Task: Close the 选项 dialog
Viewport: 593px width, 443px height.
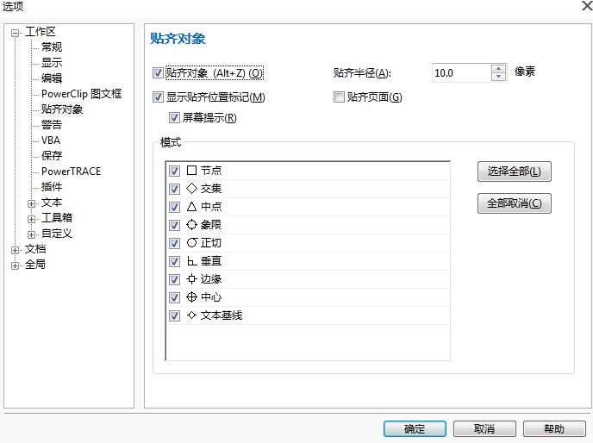Action: (x=587, y=5)
